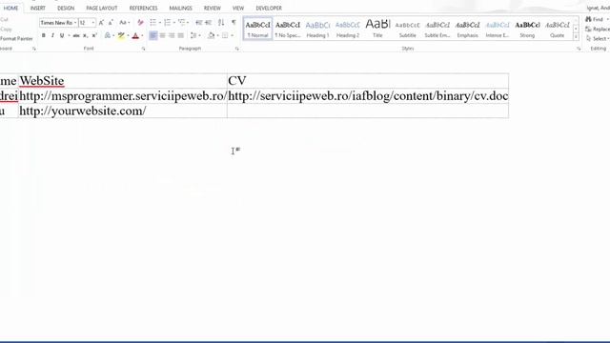The image size is (610, 343).
Task: Click the Replace button
Action: pyautogui.click(x=598, y=30)
